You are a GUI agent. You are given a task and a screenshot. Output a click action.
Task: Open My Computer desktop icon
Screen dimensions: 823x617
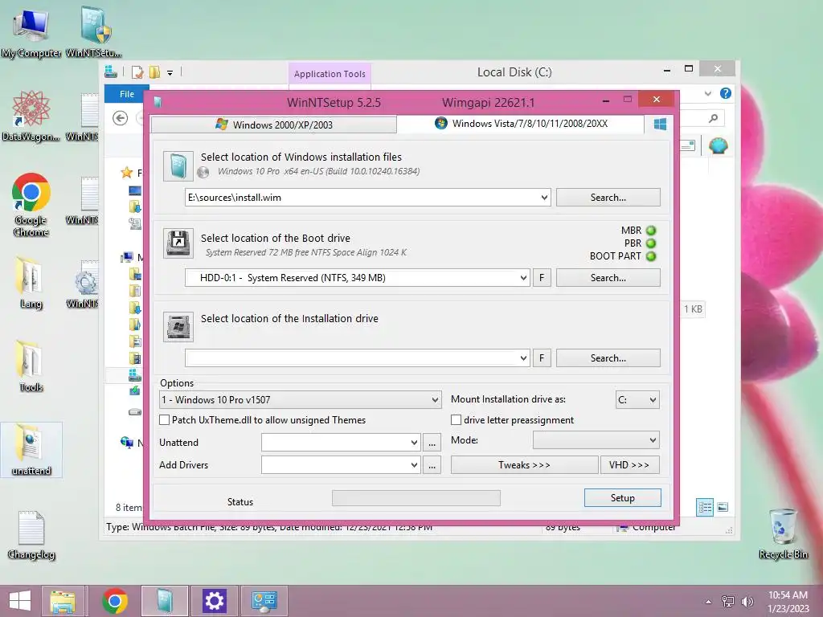click(x=31, y=33)
